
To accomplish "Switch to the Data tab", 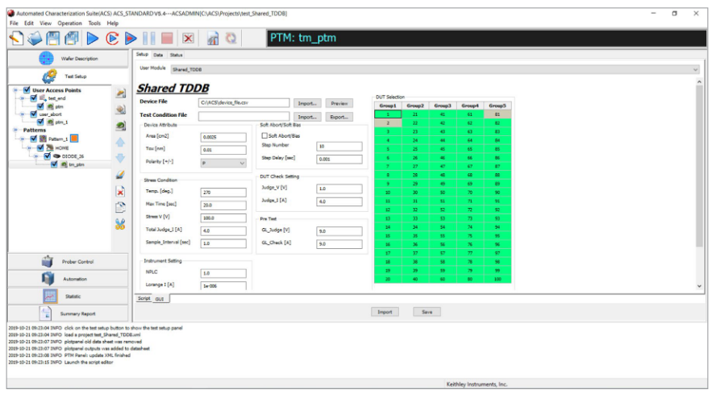I will click(158, 55).
